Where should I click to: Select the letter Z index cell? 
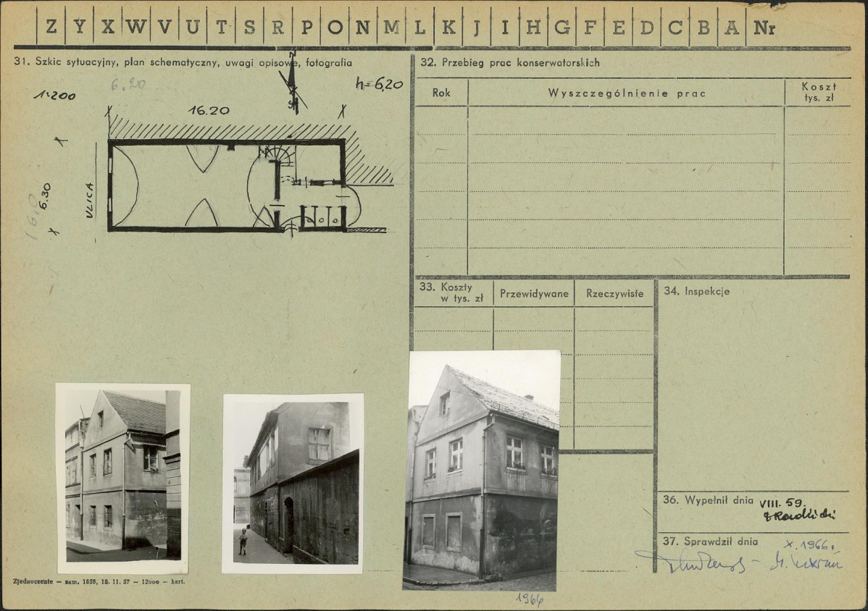pos(51,28)
